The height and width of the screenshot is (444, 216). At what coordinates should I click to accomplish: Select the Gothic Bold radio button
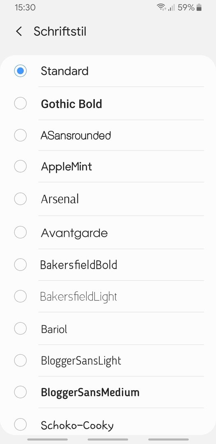point(21,103)
